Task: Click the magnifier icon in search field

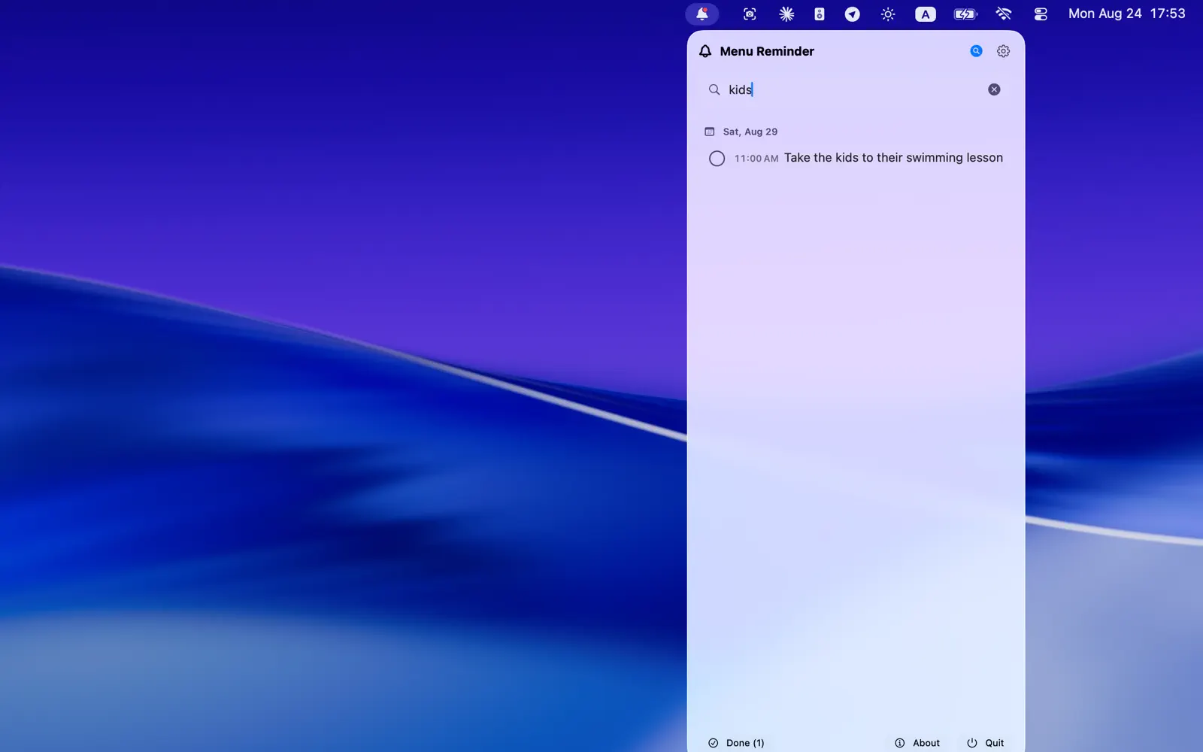Action: click(714, 89)
